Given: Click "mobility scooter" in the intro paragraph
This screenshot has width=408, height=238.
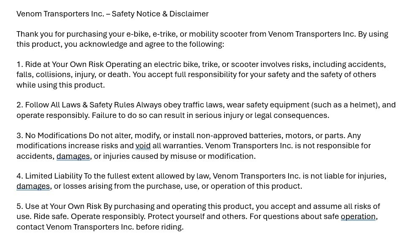Looking at the screenshot, I should pos(218,34).
